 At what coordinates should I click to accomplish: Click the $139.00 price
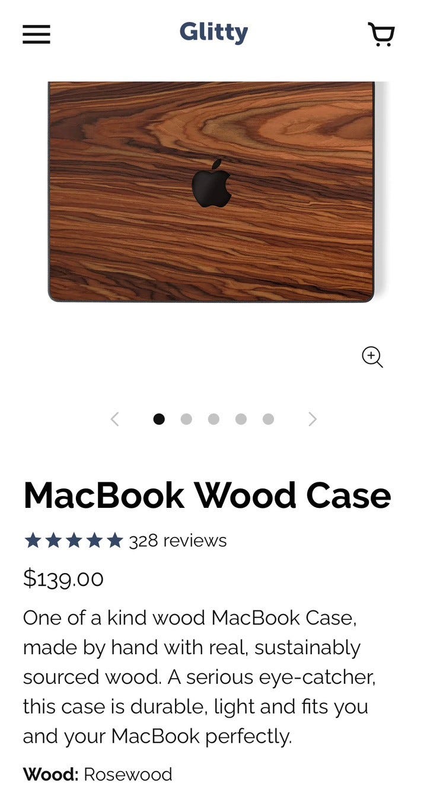(x=63, y=578)
